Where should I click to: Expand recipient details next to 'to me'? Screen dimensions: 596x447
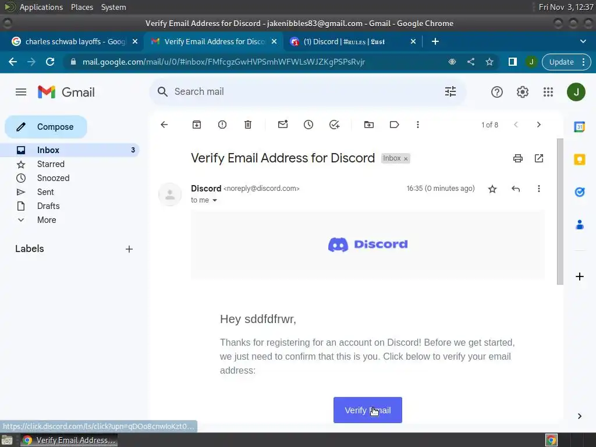[x=215, y=200]
